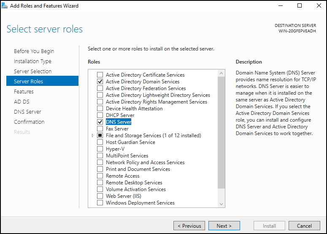This screenshot has width=327, height=234.
Task: Select Fax Server label text
Action: 117,128
